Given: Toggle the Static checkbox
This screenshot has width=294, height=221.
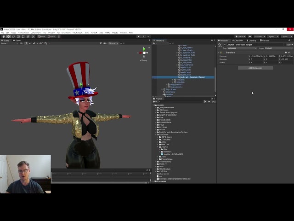Looking at the screenshot, I should click(285, 45).
